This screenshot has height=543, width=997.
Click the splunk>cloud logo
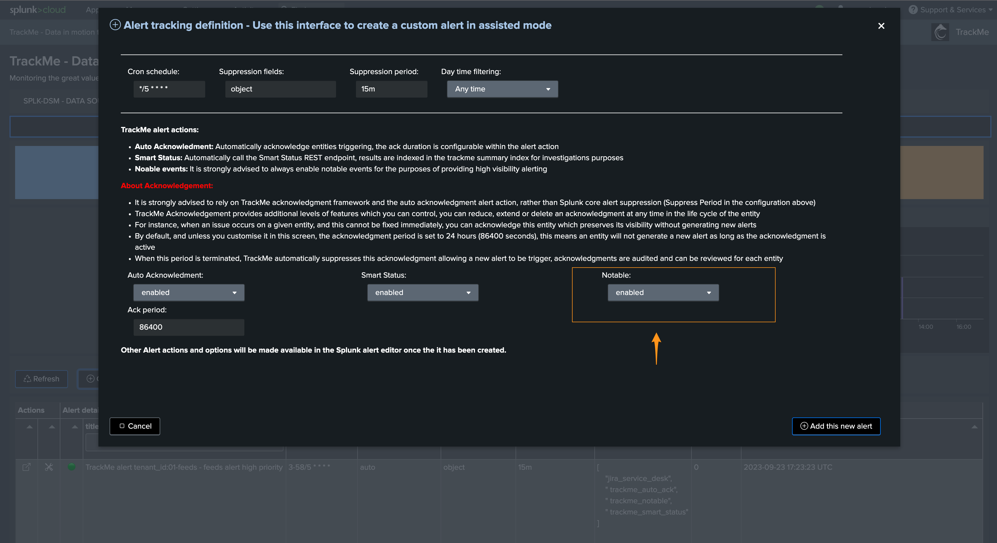(x=37, y=10)
